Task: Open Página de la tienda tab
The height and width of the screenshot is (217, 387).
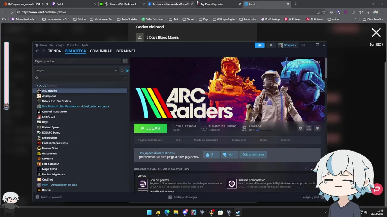Action: tap(150, 140)
